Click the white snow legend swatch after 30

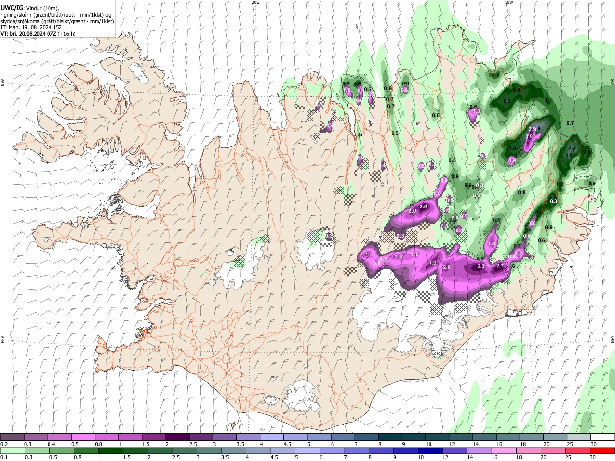(603, 437)
